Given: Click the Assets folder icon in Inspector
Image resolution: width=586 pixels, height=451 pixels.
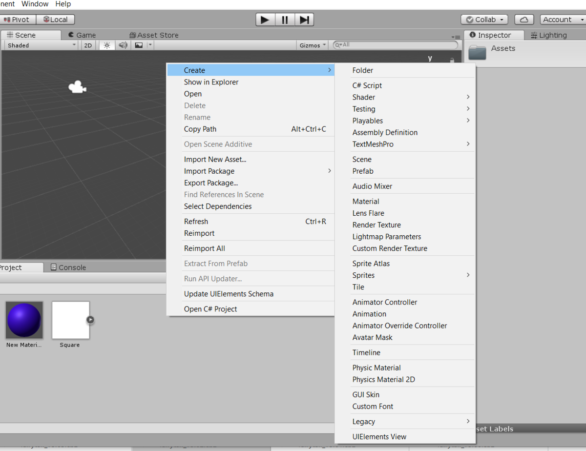Looking at the screenshot, I should [477, 52].
